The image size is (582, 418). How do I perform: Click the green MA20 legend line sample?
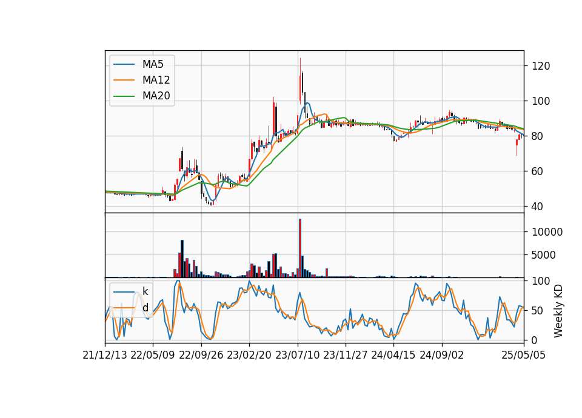[124, 96]
